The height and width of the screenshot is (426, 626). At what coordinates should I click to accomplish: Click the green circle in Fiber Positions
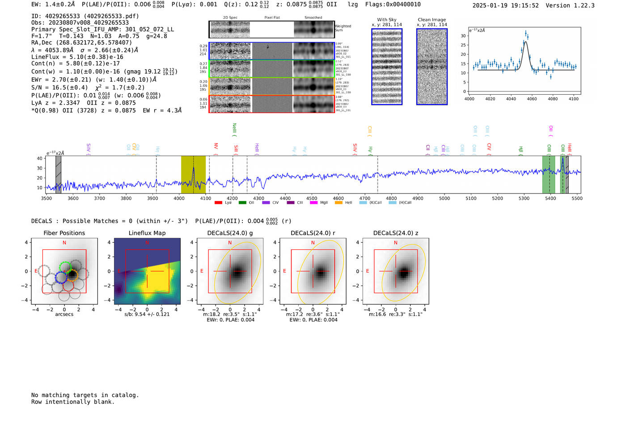(65, 268)
